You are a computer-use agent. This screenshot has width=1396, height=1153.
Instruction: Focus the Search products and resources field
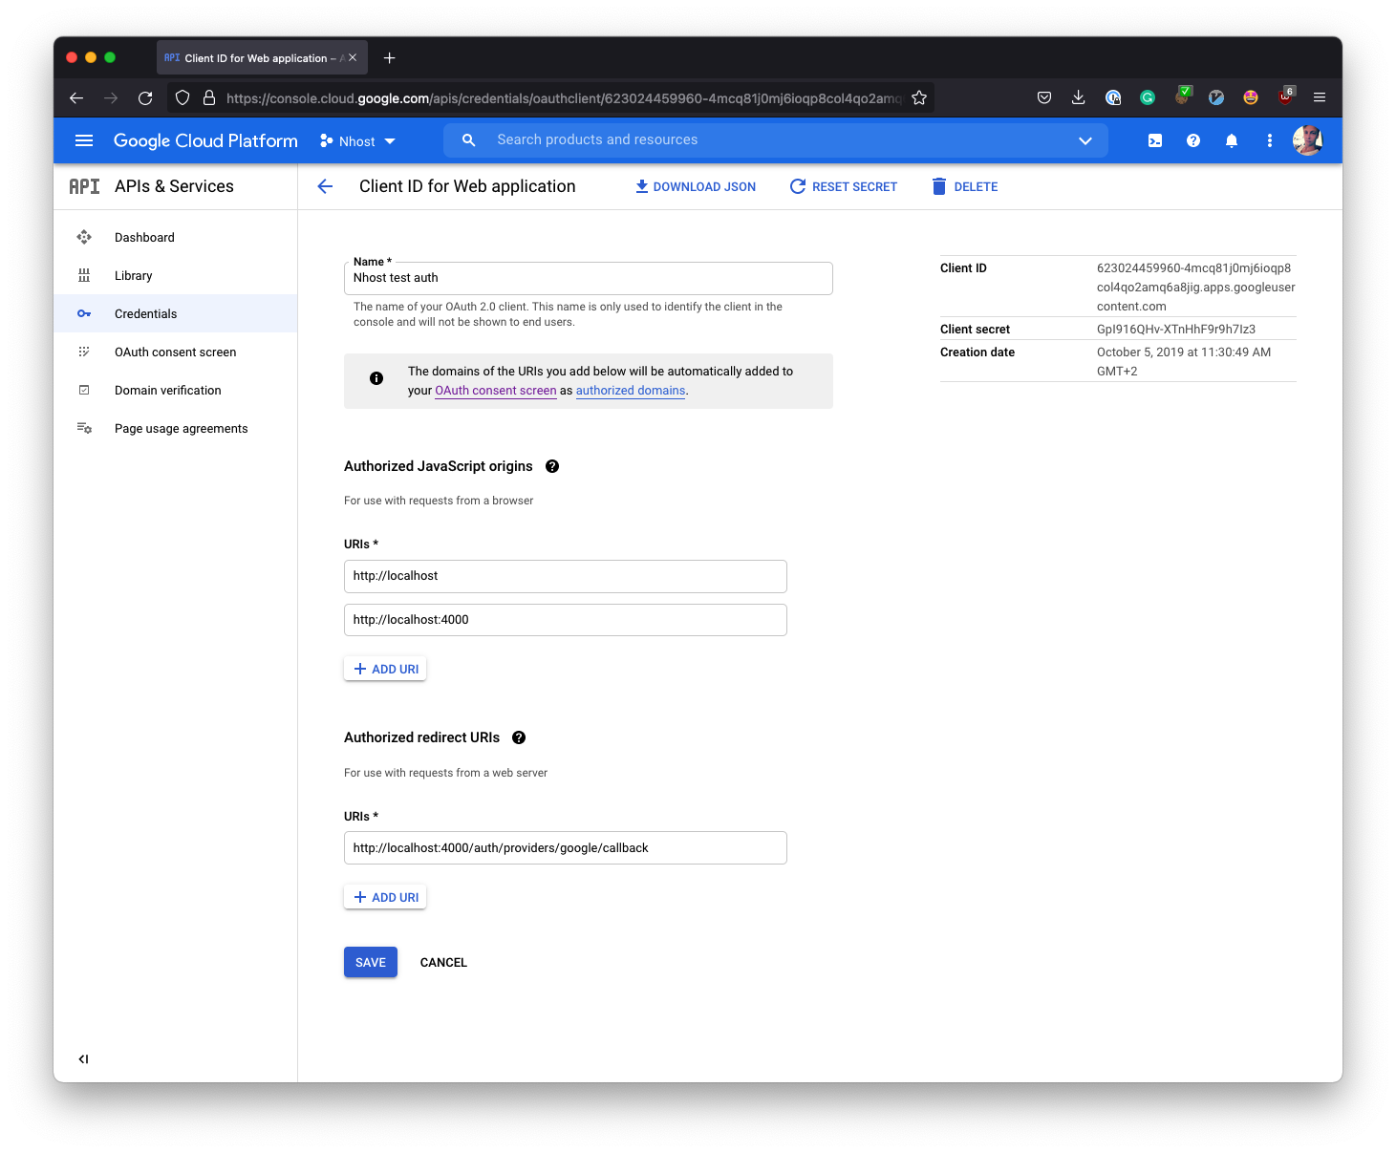pyautogui.click(x=776, y=139)
